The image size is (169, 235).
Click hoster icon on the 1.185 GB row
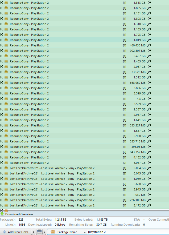coord(149,29)
